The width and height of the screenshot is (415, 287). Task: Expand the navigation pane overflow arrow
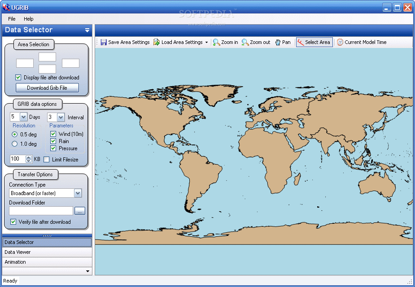point(87,271)
